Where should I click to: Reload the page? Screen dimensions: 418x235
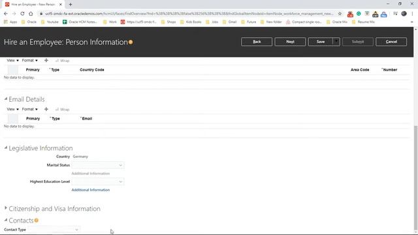[x=22, y=14]
